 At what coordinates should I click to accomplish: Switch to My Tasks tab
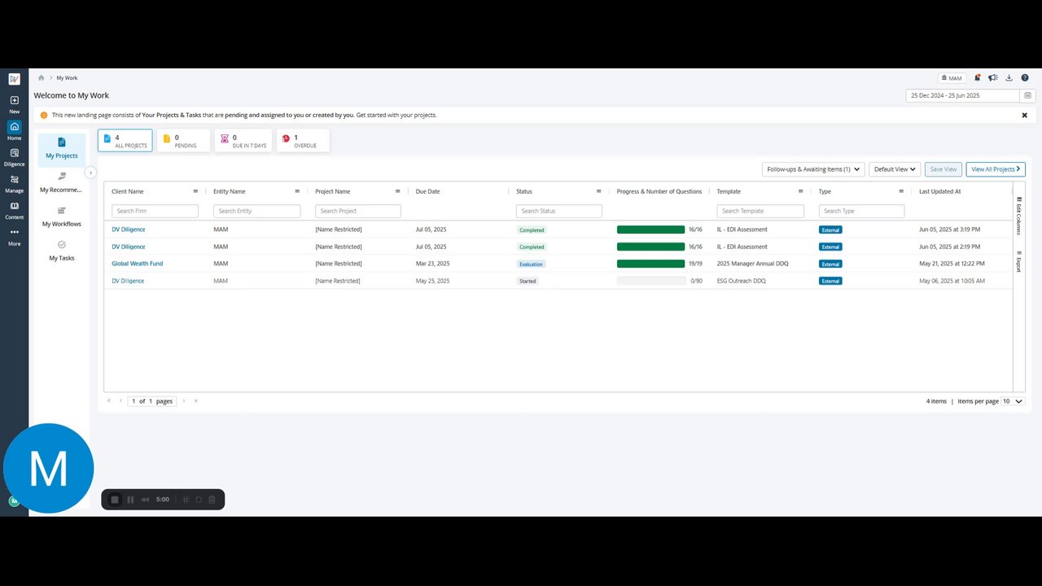click(62, 251)
